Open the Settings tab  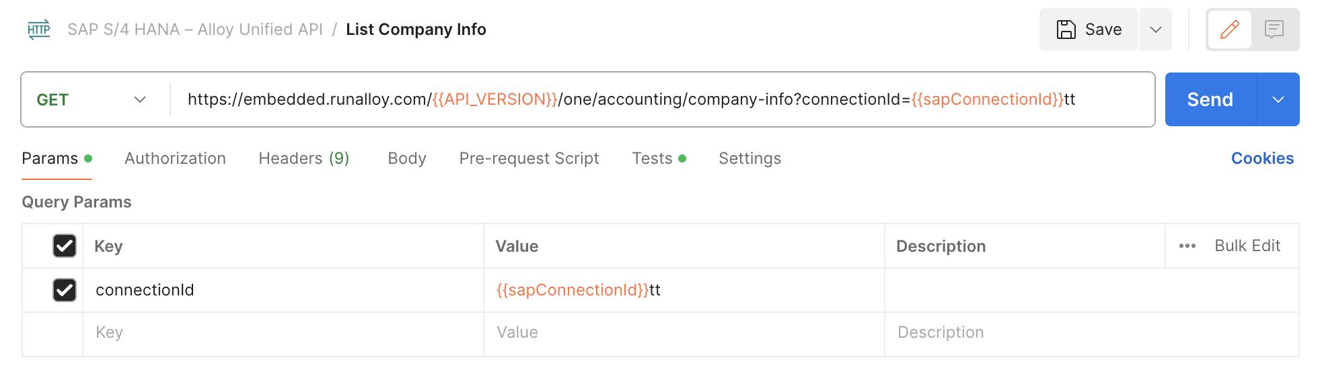[x=749, y=158]
